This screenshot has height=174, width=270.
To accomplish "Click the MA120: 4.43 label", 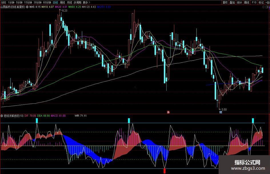I will [89, 7].
